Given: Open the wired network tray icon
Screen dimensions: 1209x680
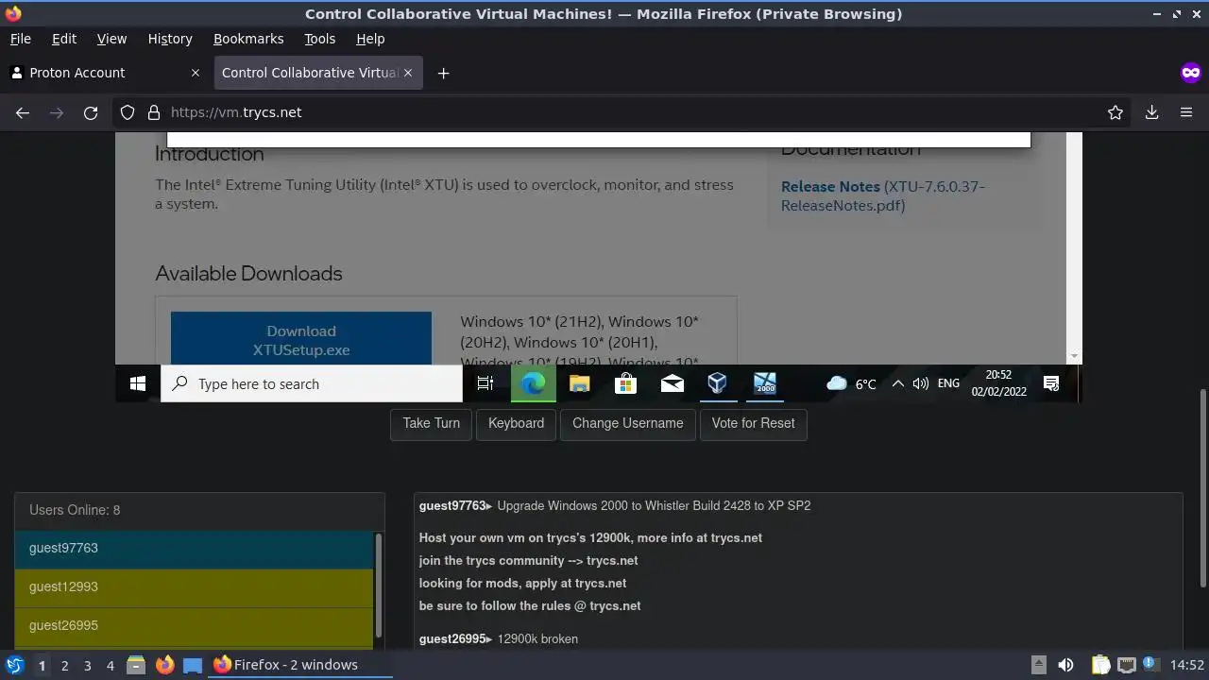Looking at the screenshot, I should [x=1126, y=665].
